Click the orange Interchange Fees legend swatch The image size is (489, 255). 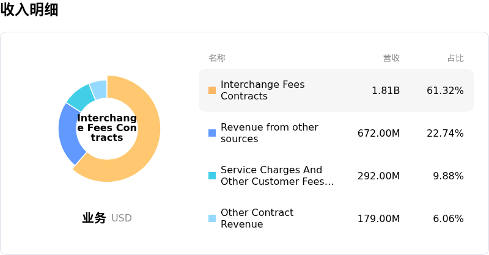(x=212, y=90)
